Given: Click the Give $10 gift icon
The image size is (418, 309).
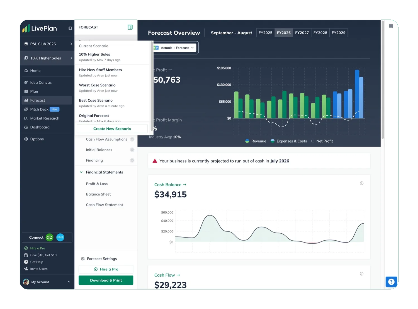Looking at the screenshot, I should (x=26, y=255).
